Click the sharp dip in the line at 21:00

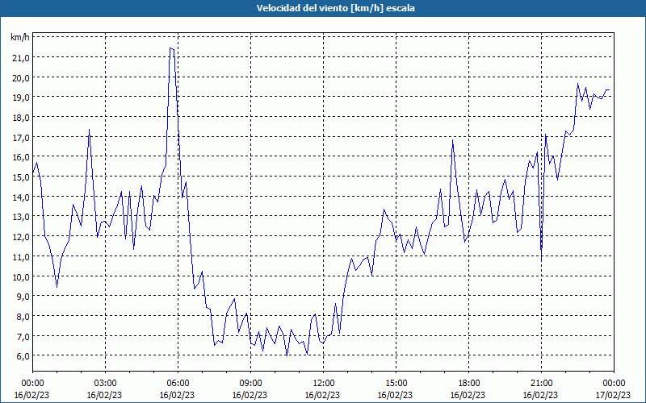click(x=541, y=260)
